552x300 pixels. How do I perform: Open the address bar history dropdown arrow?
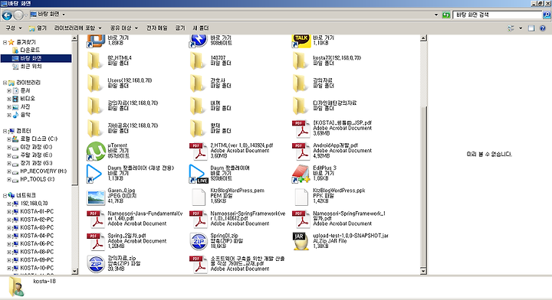click(x=436, y=15)
